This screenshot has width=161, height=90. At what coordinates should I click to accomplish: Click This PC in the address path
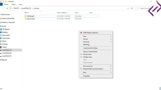(16, 8)
